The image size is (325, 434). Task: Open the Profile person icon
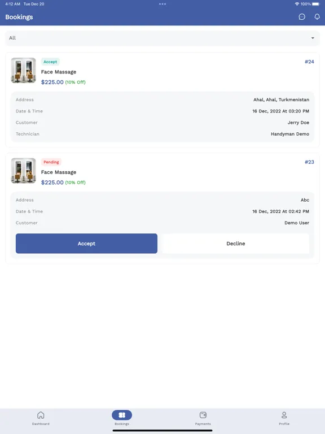click(284, 415)
